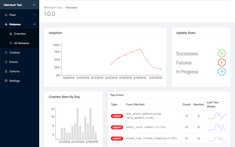Expand the Fleet menu chevron

[x=34, y=15]
